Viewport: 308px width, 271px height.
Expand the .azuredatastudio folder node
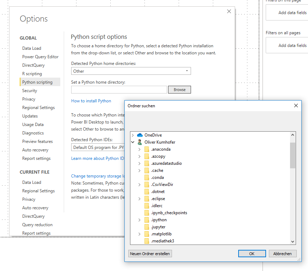[x=140, y=163]
